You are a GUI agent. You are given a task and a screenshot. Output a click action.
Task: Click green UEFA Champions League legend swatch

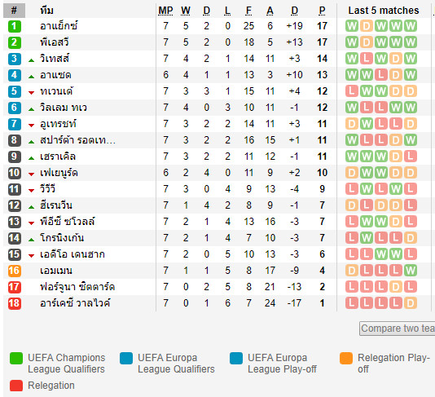tap(16, 359)
